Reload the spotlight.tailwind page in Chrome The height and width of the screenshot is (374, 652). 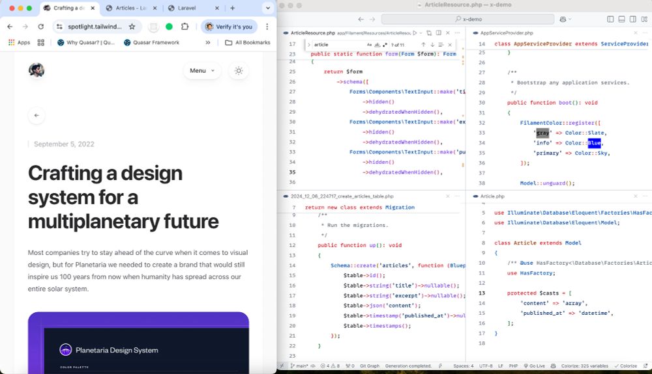[40, 27]
